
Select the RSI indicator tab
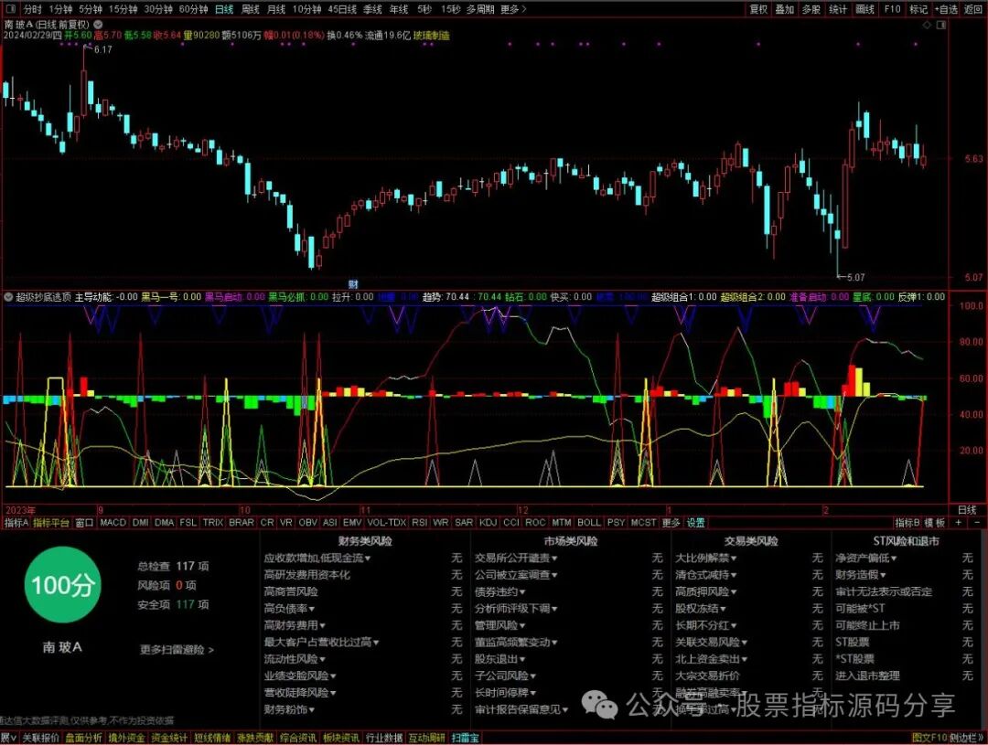click(419, 523)
